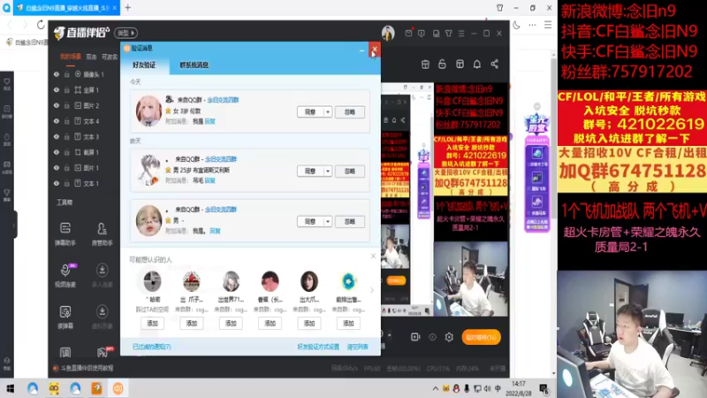Click the record icon in bottom controls
The image size is (707, 398).
[415, 337]
